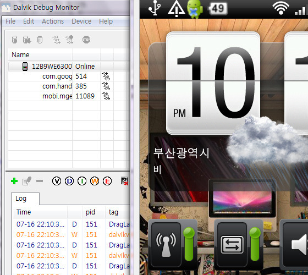Click the edit log filter icon
Screen dimensions: 308x275
coord(27,181)
